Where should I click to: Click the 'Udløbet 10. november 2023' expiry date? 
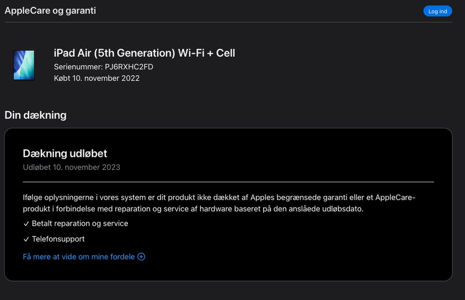click(71, 167)
